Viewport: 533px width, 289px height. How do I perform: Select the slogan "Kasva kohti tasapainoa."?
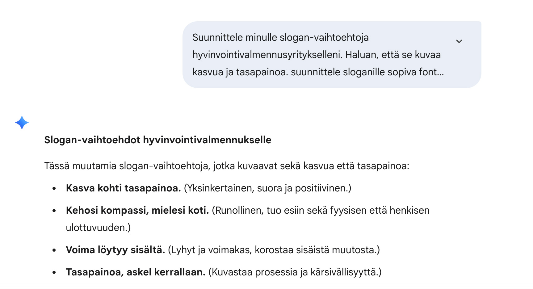click(x=123, y=188)
